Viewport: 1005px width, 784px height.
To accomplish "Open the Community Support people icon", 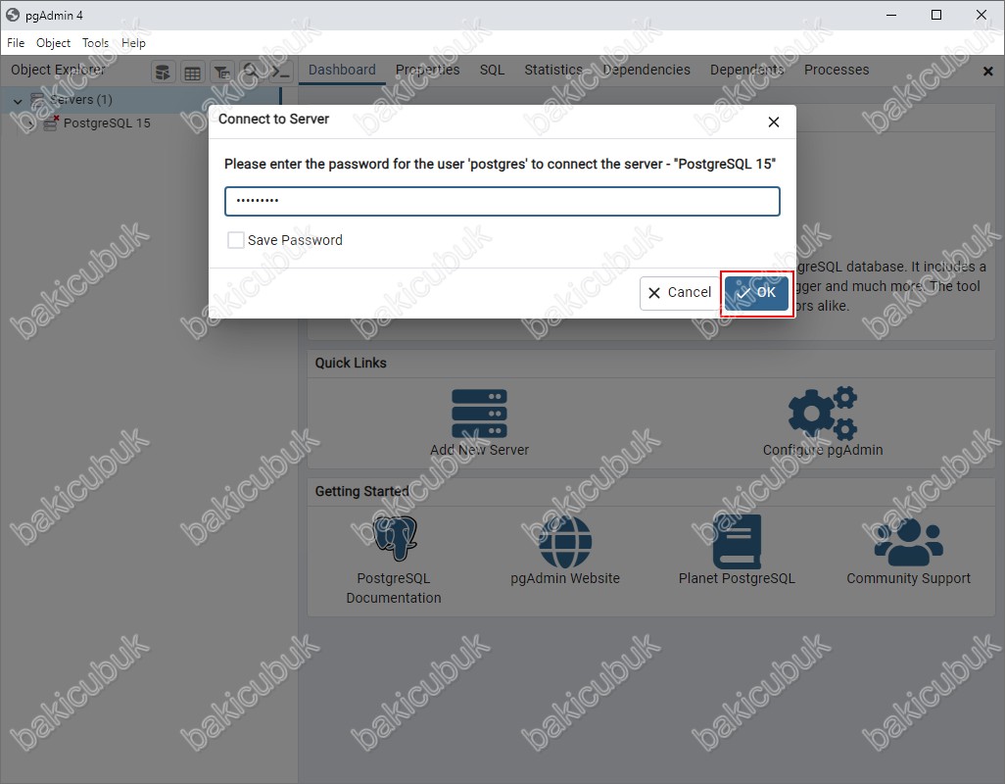I will [x=909, y=542].
